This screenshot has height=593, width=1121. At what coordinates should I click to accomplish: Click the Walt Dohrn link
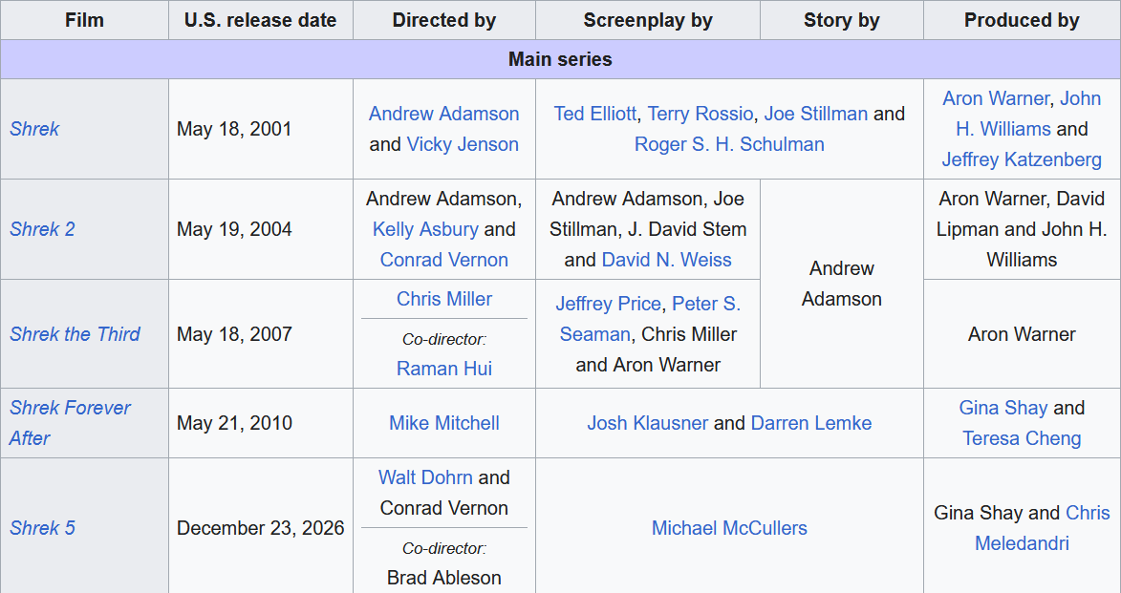pyautogui.click(x=425, y=477)
